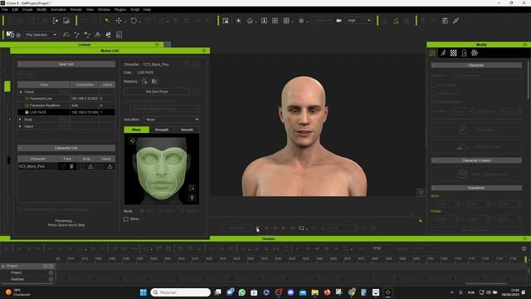Toggle Hand checkbox for CC3_Base_Plus
531x299 pixels.
101,166
